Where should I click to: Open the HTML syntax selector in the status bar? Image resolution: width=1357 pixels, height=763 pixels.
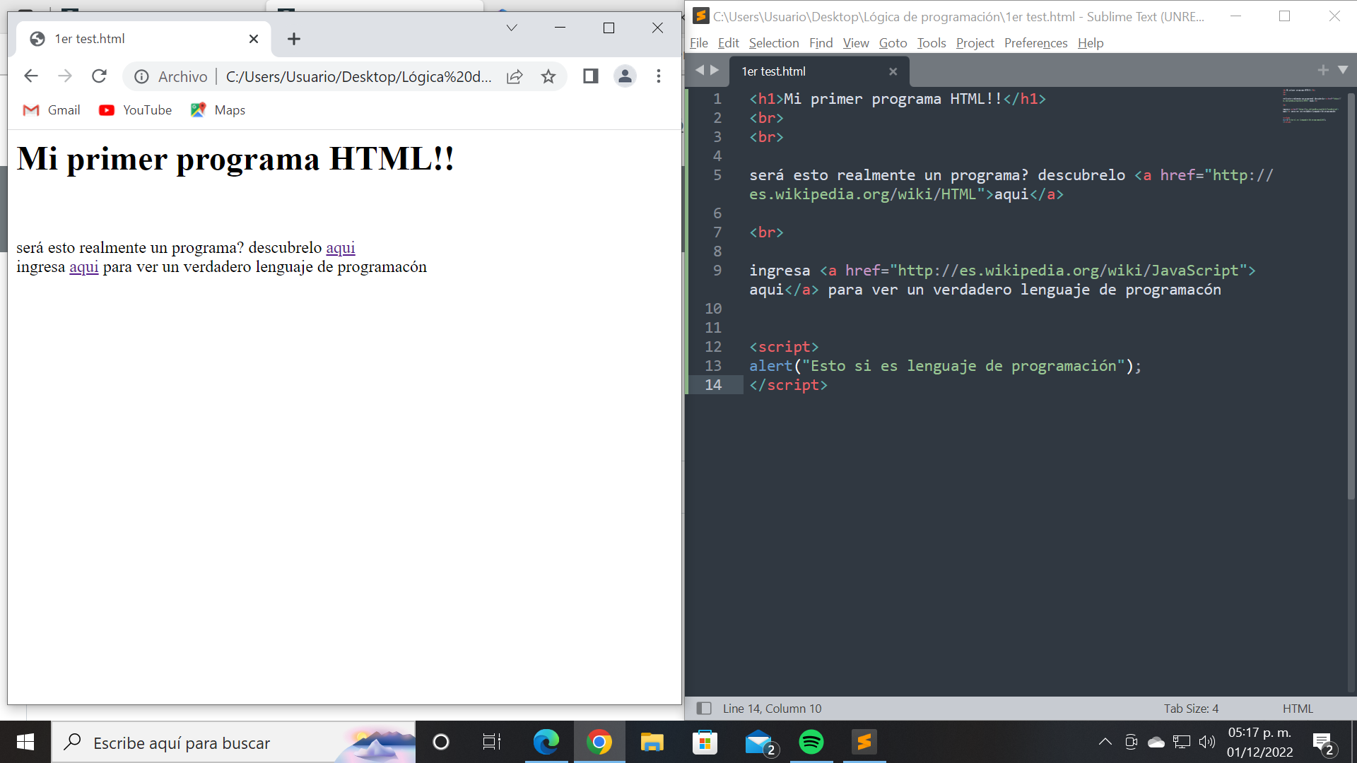tap(1298, 708)
